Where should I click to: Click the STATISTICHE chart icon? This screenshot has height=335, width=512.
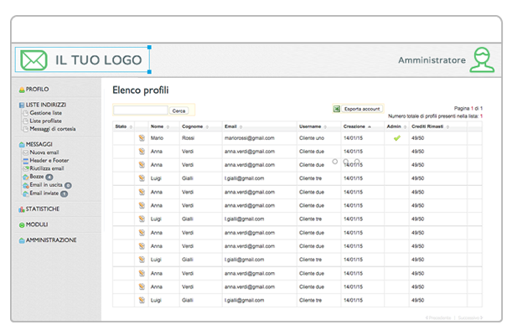tap(22, 209)
